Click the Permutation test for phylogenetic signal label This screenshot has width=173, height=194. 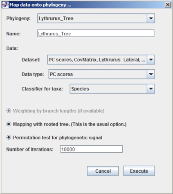[x=58, y=138]
